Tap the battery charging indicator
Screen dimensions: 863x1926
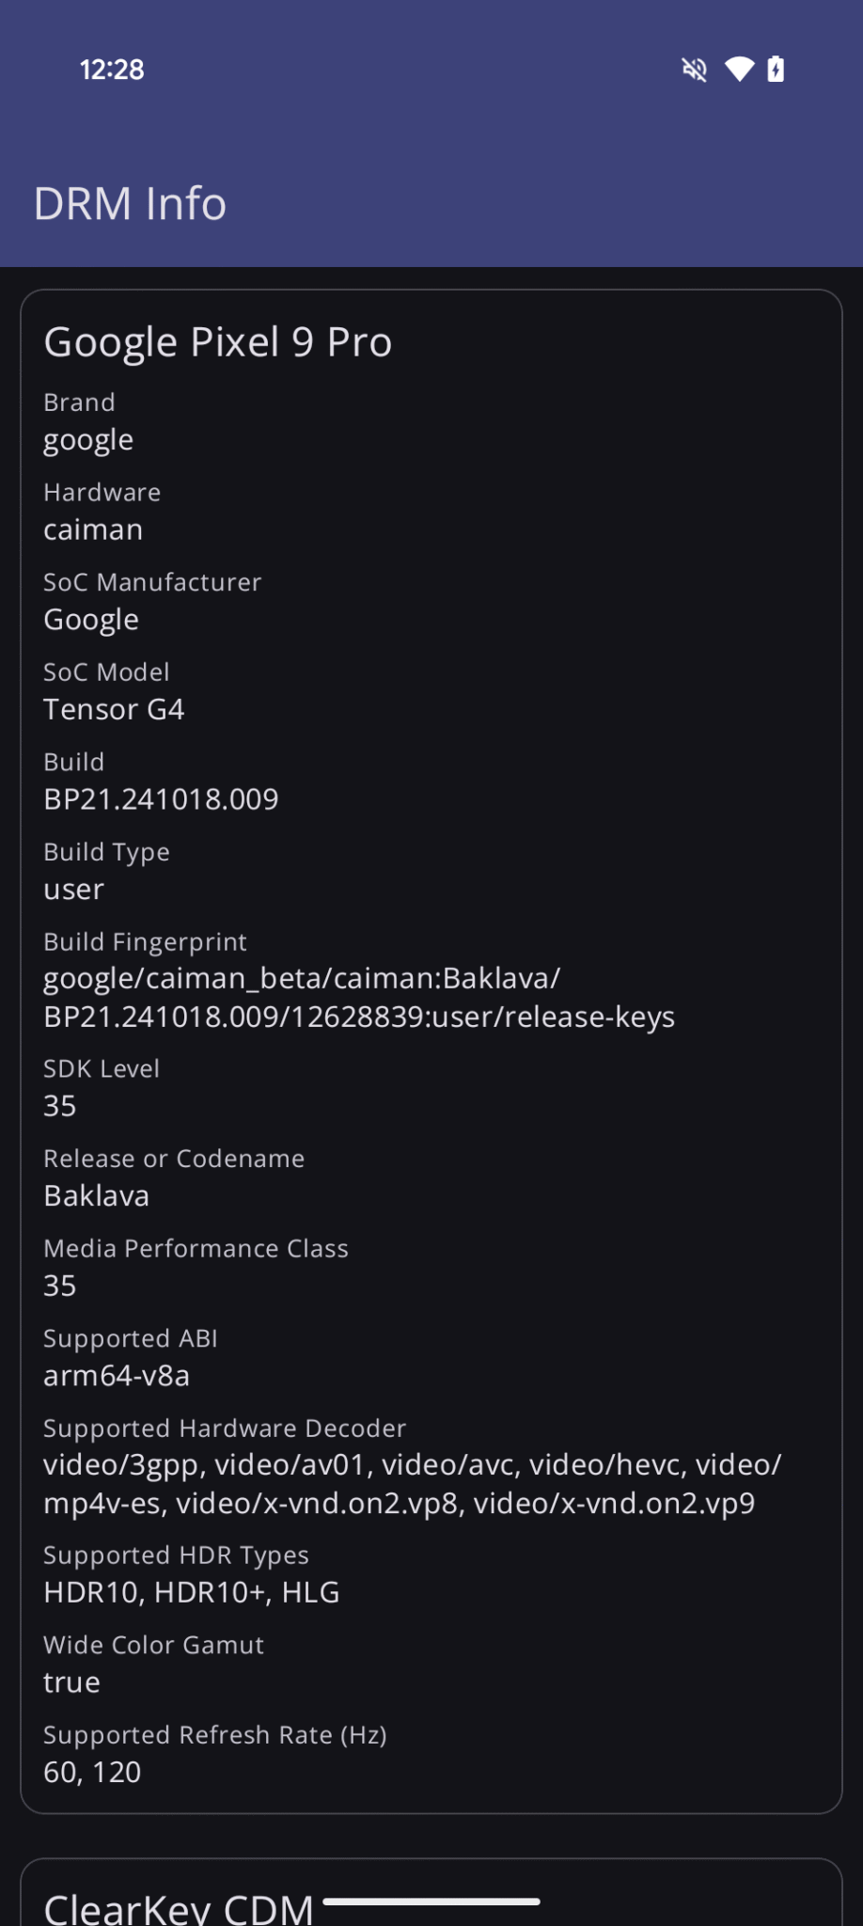pyautogui.click(x=777, y=69)
